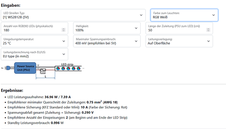Click the fuse symbol in the diagram
Screen dimensions: 226x129
tap(43, 70)
